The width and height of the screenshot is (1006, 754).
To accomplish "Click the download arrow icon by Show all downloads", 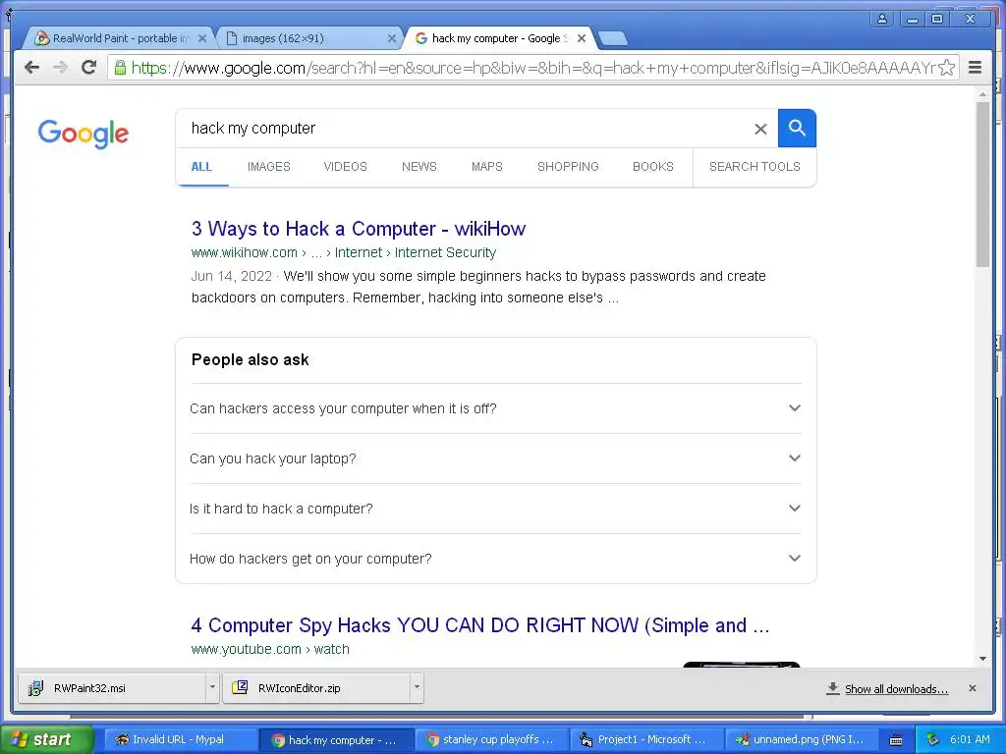I will (832, 688).
